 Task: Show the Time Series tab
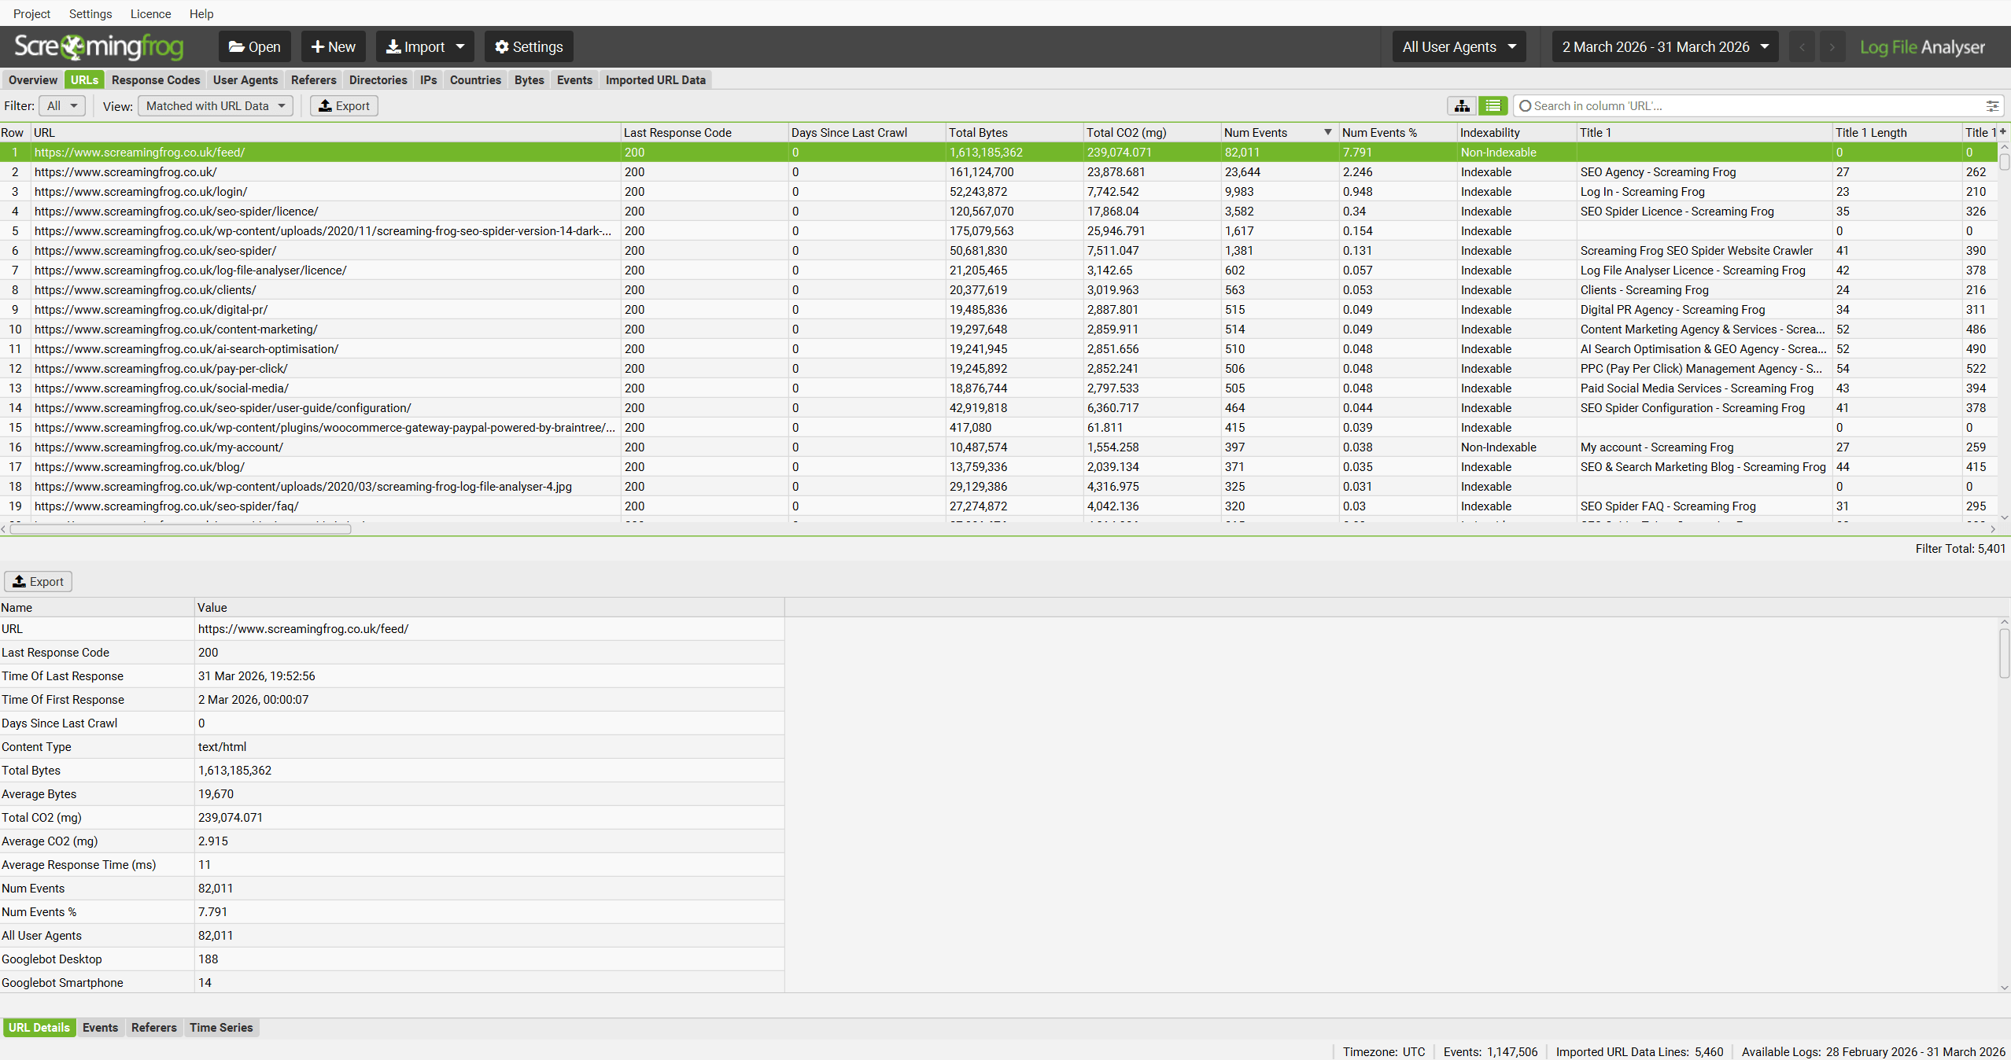pyautogui.click(x=221, y=1028)
